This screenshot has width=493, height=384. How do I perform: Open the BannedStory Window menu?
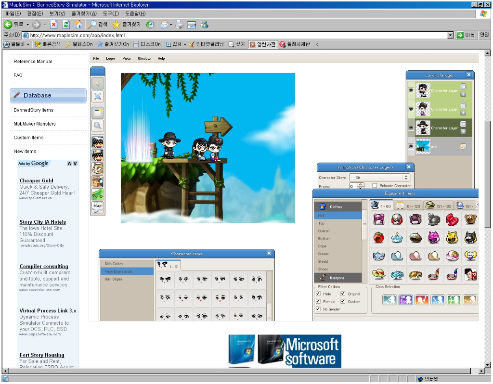point(144,58)
